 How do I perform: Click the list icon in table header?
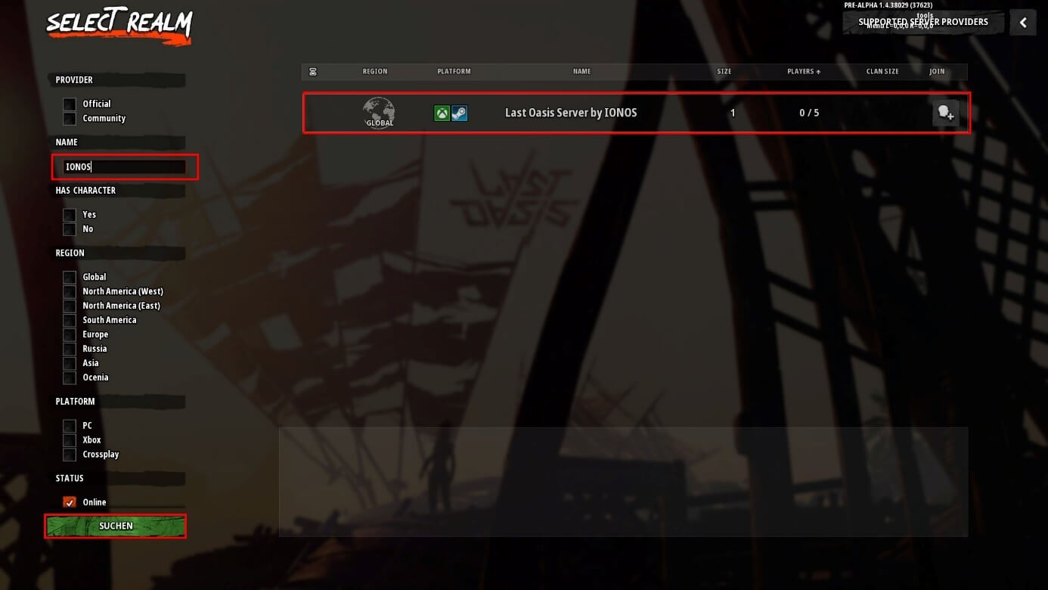313,72
